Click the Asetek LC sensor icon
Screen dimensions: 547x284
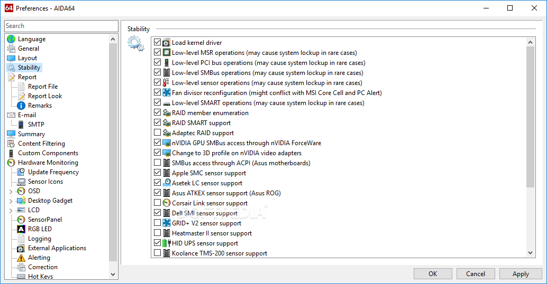(x=167, y=183)
